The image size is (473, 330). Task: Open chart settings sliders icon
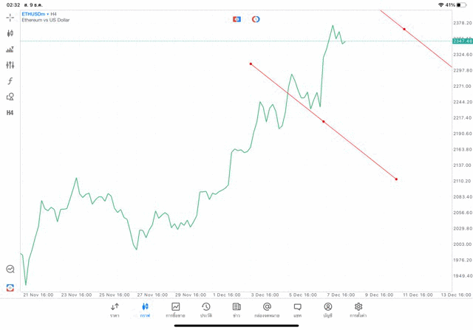coord(10,65)
